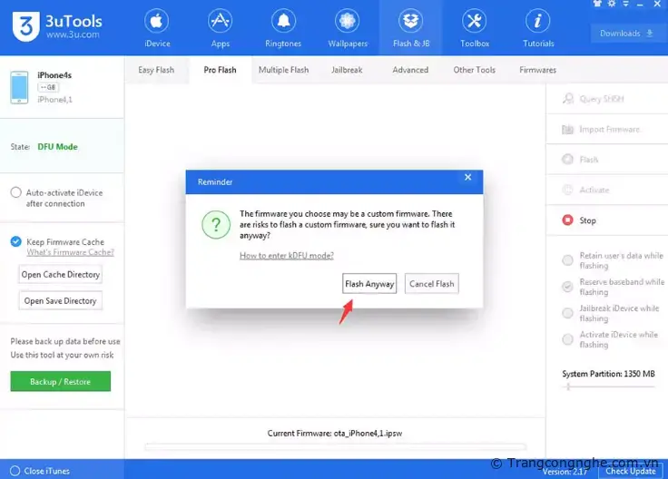Click the Stop icon in right panel

click(567, 220)
